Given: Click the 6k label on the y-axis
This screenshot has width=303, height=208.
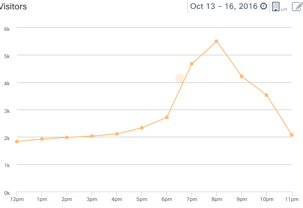Looking at the screenshot, I should coord(7,28).
